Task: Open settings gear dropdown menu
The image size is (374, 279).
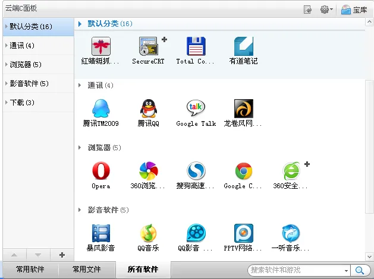Action: point(326,9)
